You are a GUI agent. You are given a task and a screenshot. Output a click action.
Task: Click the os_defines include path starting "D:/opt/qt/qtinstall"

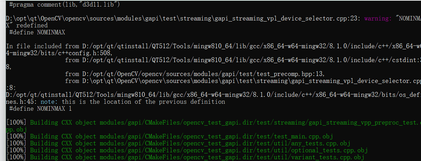click(x=209, y=95)
